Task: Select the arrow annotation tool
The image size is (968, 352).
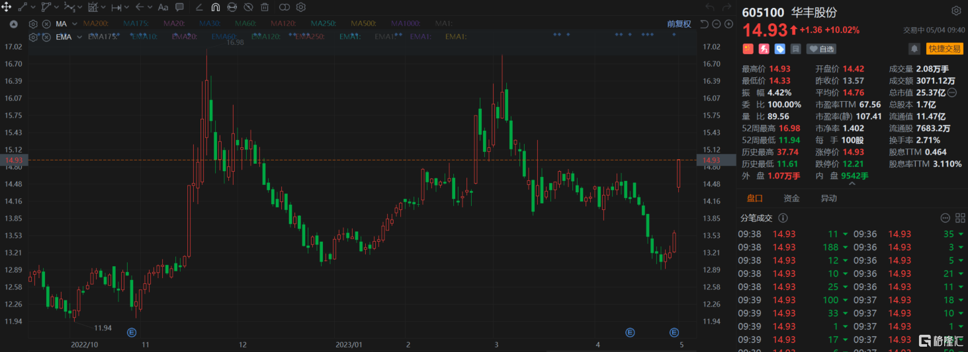Action: [x=140, y=7]
